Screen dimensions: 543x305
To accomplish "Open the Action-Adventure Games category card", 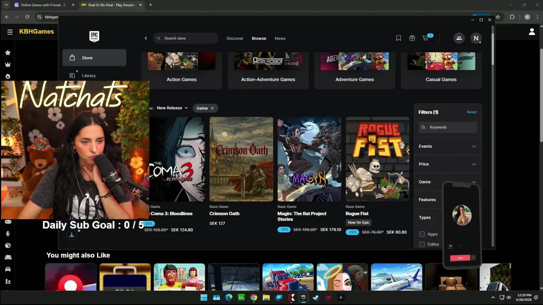I will tap(268, 70).
